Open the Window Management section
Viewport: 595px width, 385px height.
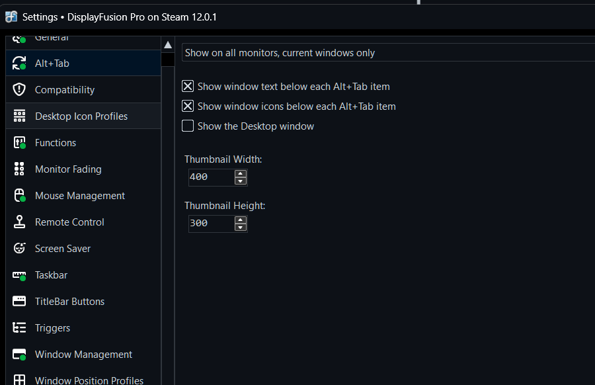click(x=83, y=355)
